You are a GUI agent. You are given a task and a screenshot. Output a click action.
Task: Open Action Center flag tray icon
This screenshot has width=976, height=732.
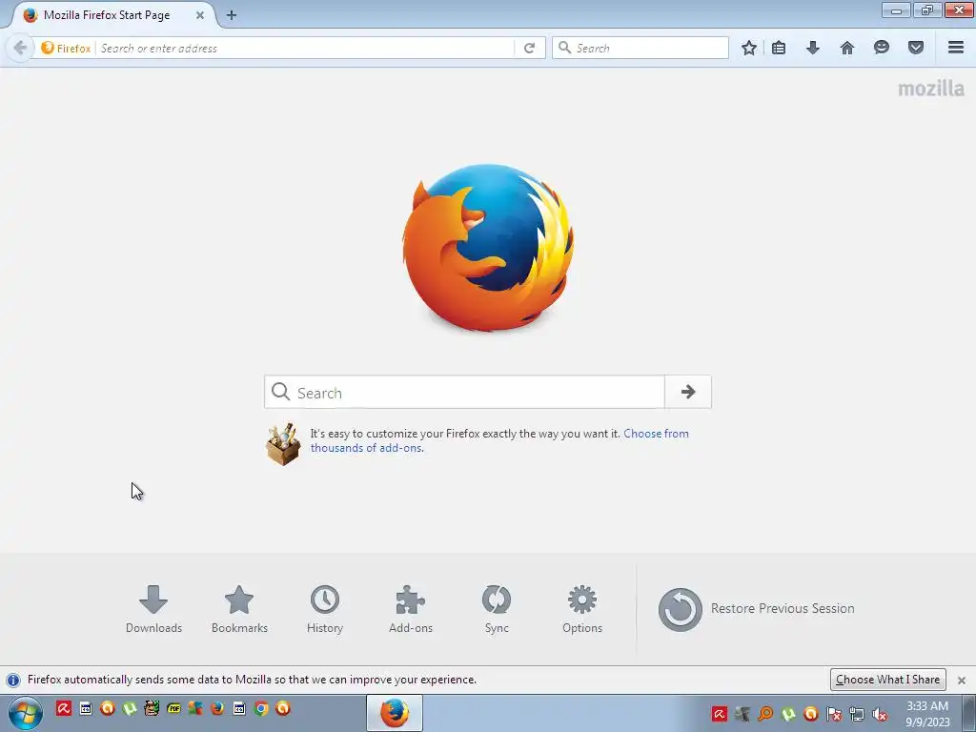[834, 714]
